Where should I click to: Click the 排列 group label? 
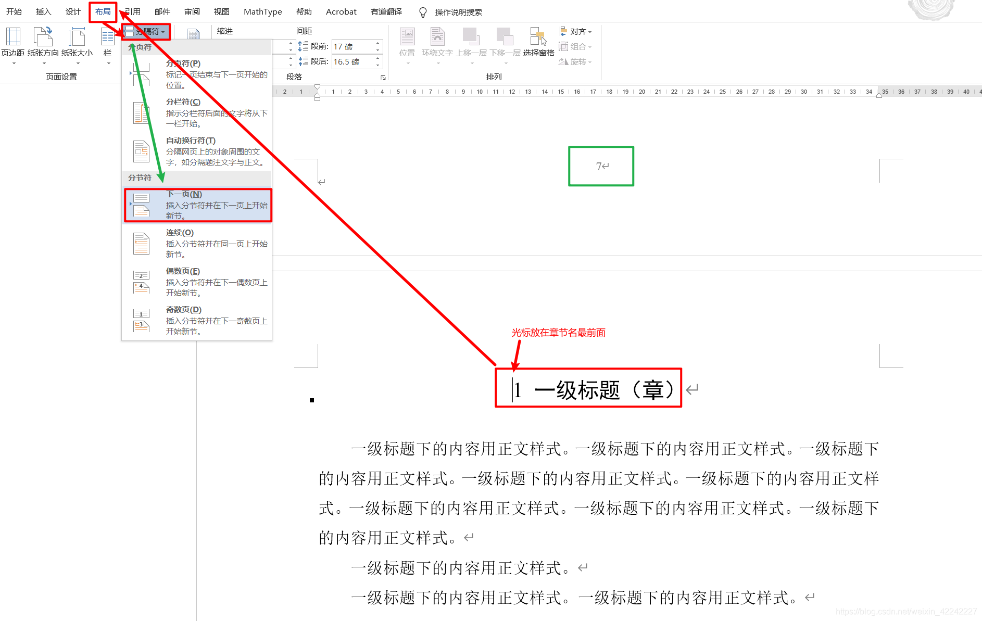pos(494,77)
